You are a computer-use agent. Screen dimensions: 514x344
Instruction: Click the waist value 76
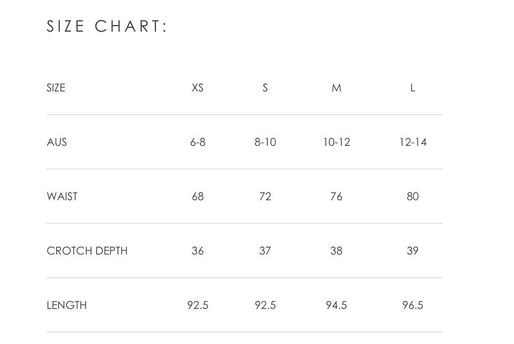tap(337, 196)
